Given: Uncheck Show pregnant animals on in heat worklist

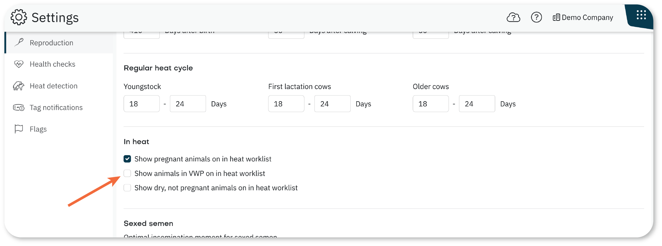Looking at the screenshot, I should (127, 159).
